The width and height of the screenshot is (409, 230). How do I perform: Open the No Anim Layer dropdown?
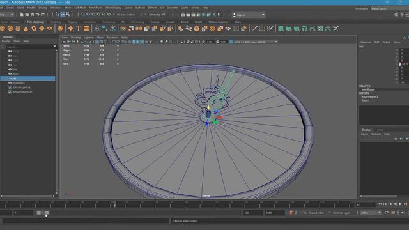(341, 213)
